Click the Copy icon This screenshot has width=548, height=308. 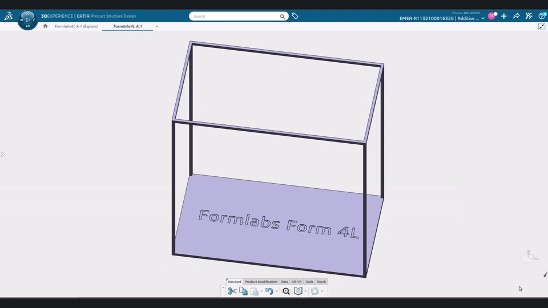pos(243,291)
